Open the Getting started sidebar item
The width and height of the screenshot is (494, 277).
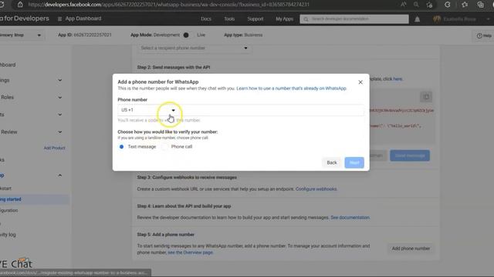point(10,199)
